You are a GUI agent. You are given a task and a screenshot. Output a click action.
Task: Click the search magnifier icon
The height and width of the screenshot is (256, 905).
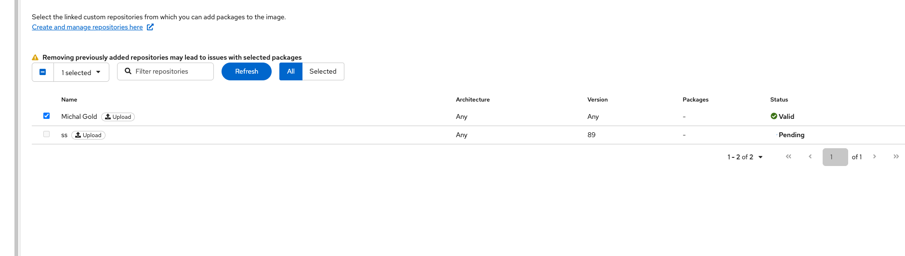[x=128, y=71]
